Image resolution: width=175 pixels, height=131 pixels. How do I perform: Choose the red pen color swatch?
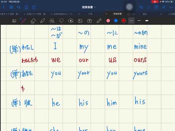[124, 21]
